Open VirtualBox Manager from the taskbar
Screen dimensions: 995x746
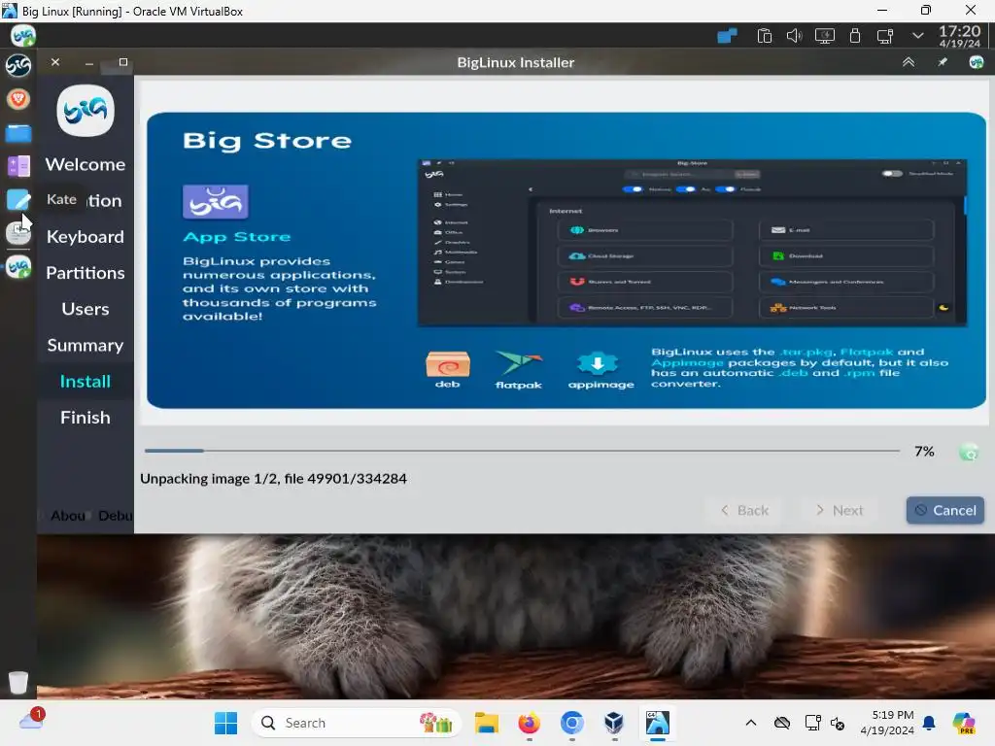[614, 723]
